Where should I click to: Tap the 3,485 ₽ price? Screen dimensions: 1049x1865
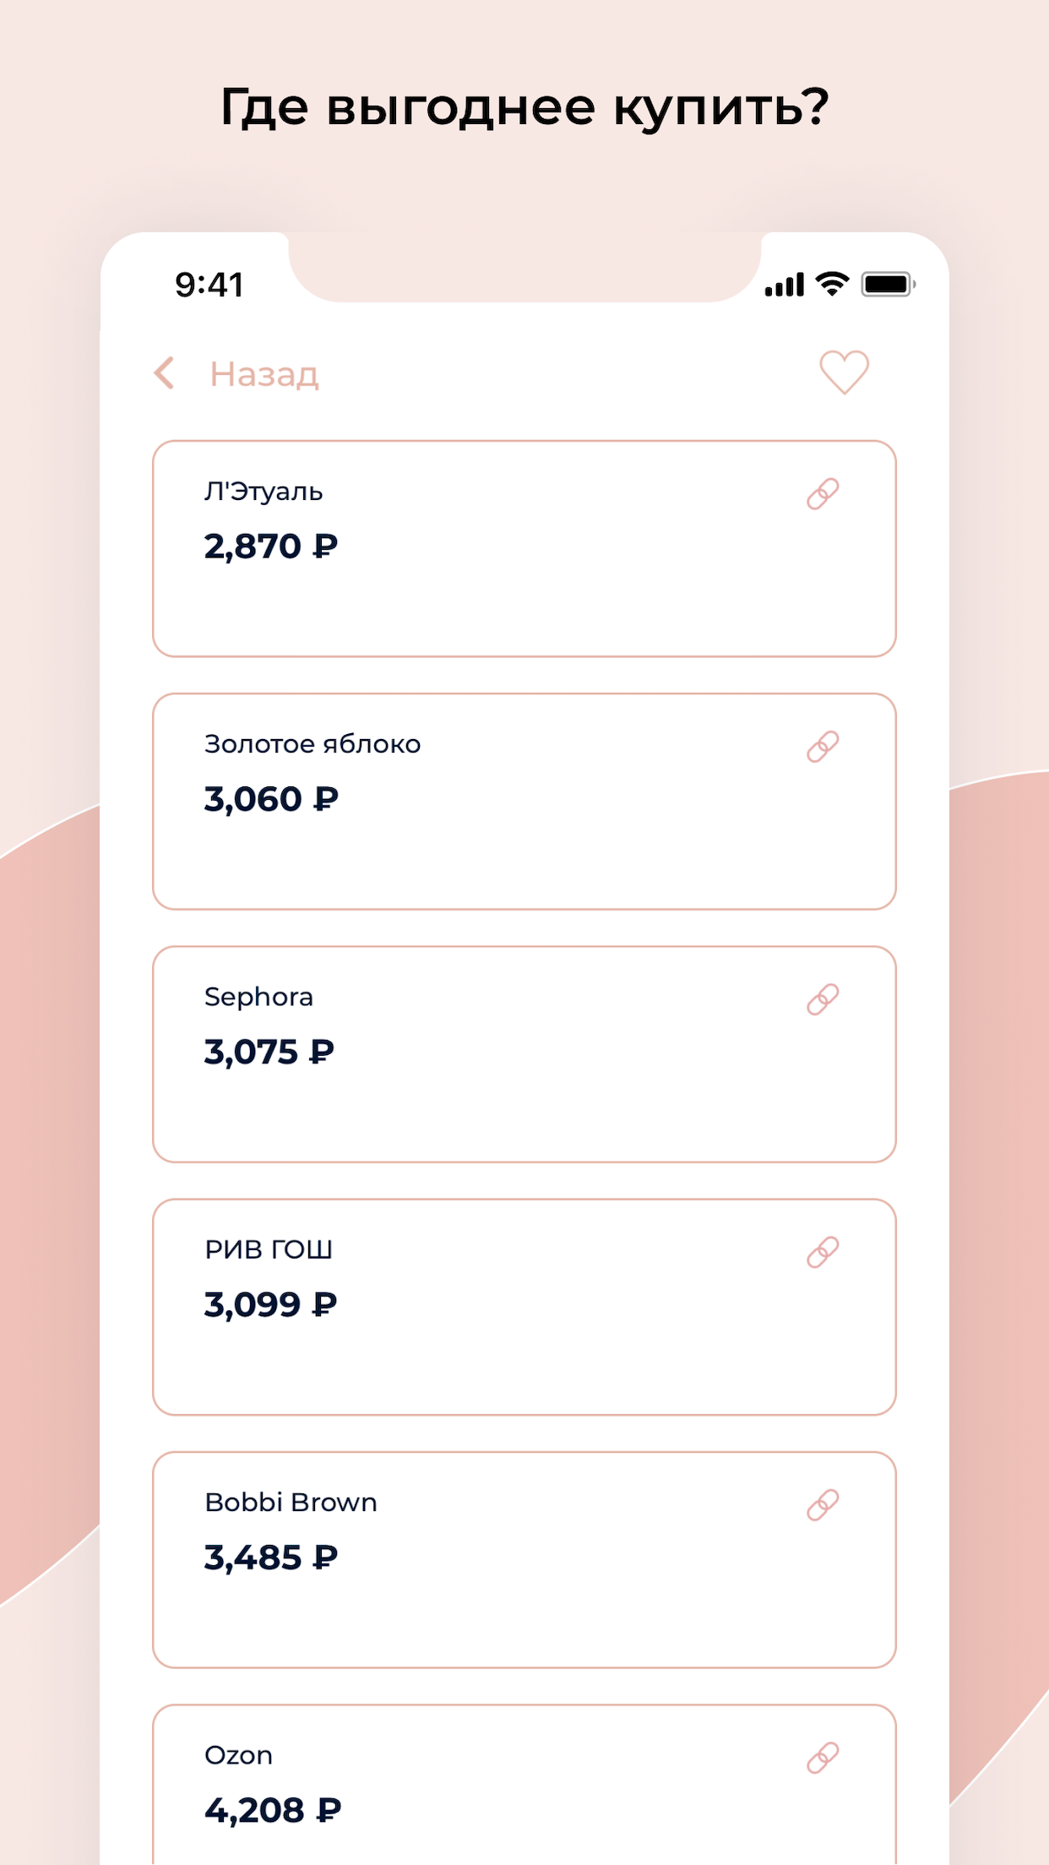coord(271,1557)
